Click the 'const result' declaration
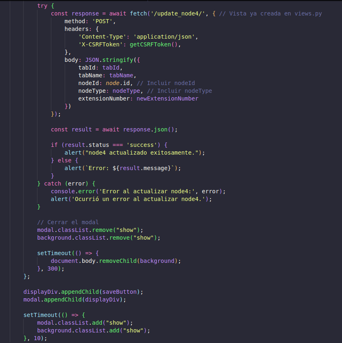 pos(71,129)
